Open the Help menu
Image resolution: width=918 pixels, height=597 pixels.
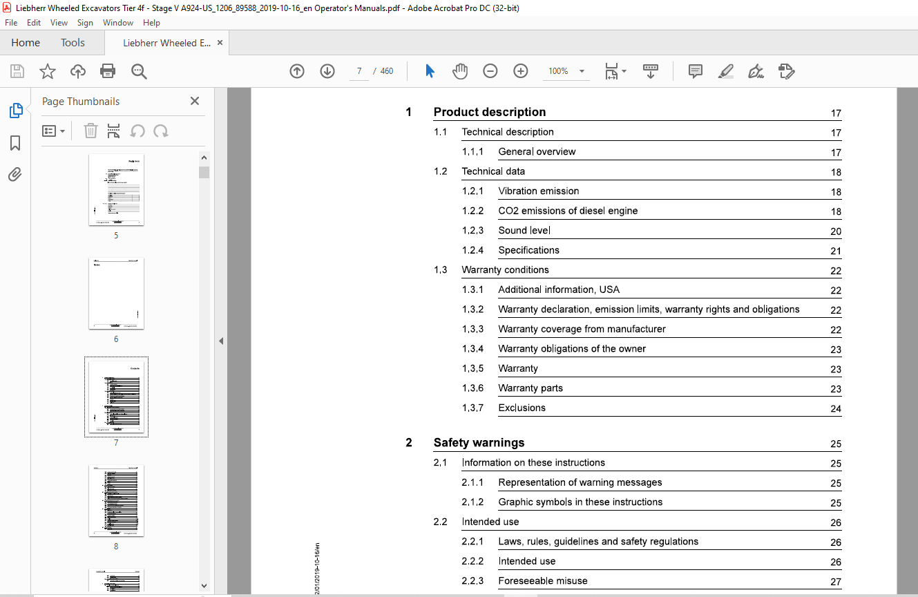(x=151, y=23)
